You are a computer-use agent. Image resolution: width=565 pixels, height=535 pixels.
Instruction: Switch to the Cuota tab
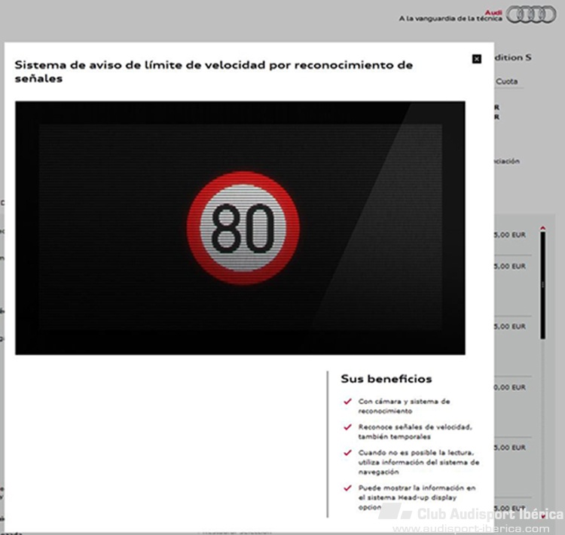507,81
